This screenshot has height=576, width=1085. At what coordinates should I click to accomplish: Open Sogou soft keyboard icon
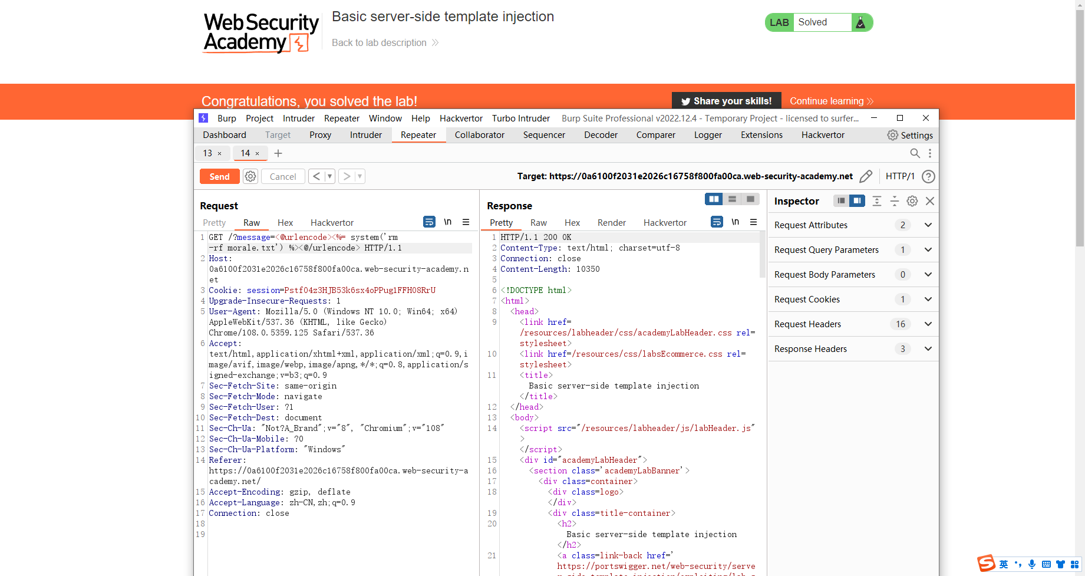[1046, 564]
